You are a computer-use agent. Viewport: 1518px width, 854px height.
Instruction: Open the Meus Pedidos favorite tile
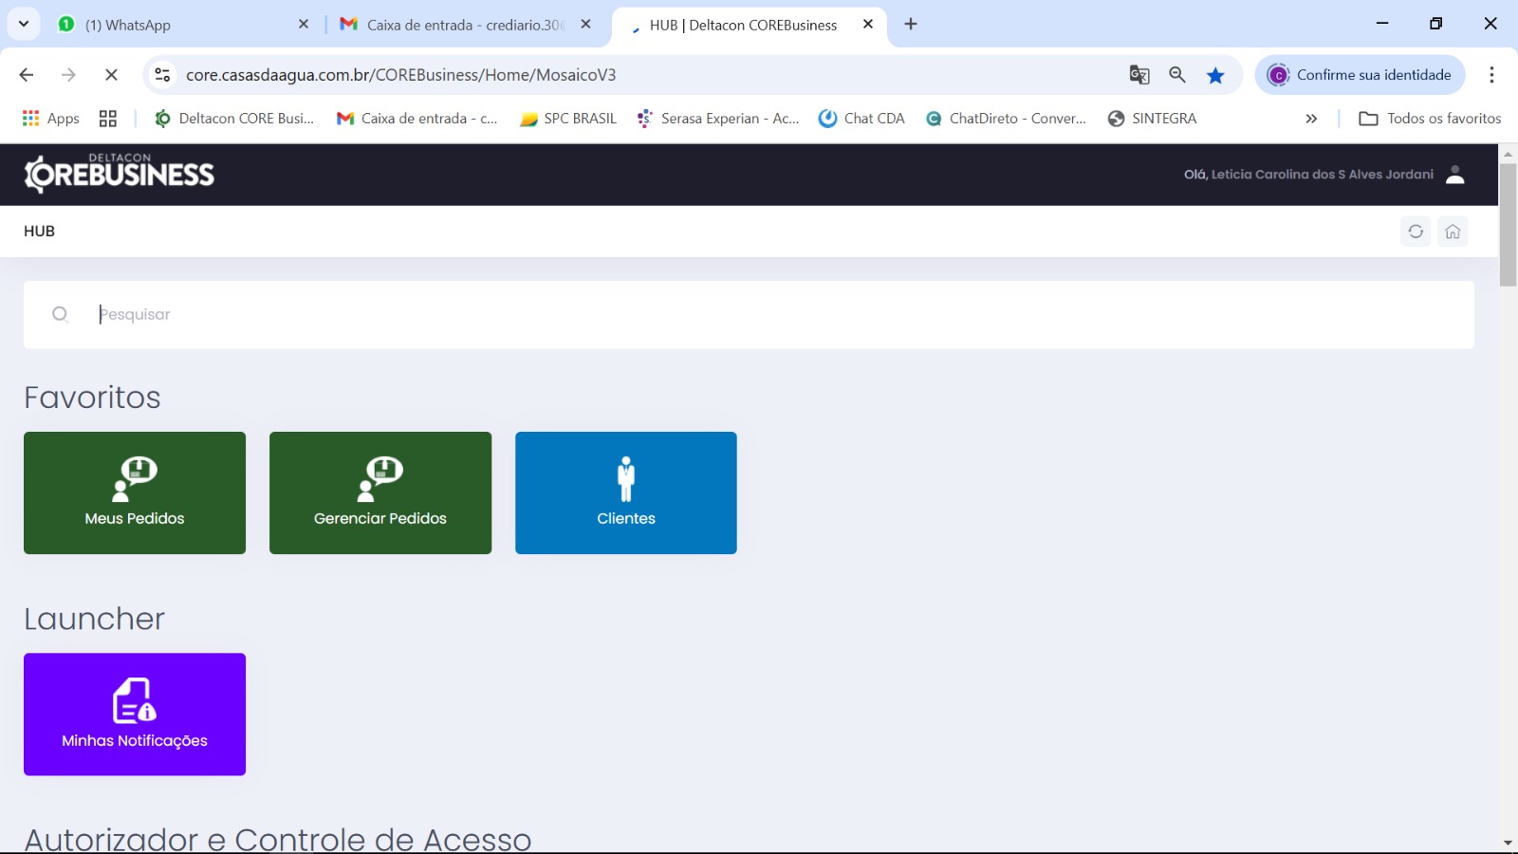tap(135, 492)
